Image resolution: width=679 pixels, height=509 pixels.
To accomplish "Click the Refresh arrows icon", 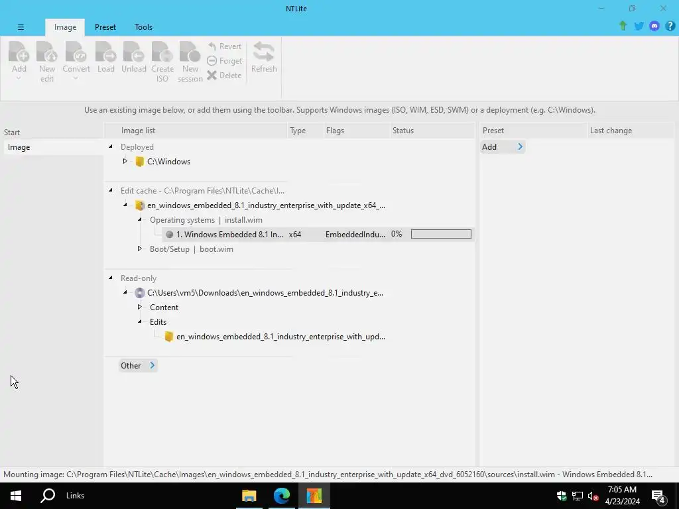I will pos(264,52).
